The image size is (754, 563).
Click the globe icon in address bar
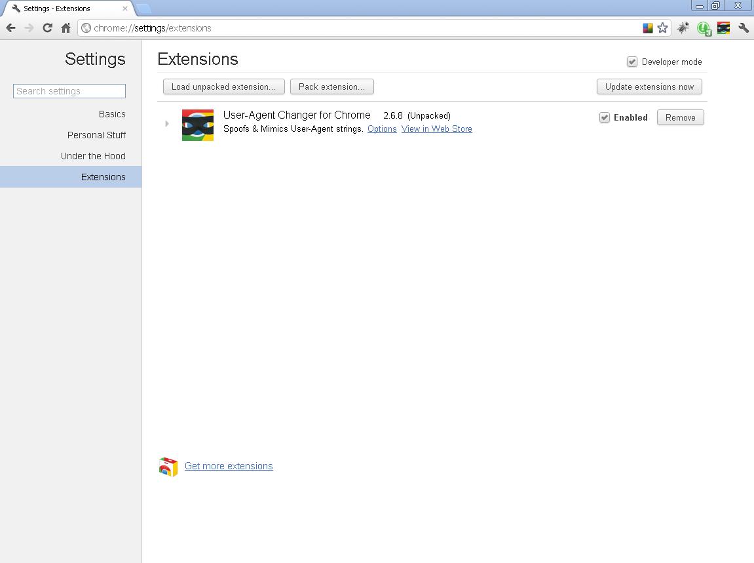(86, 28)
